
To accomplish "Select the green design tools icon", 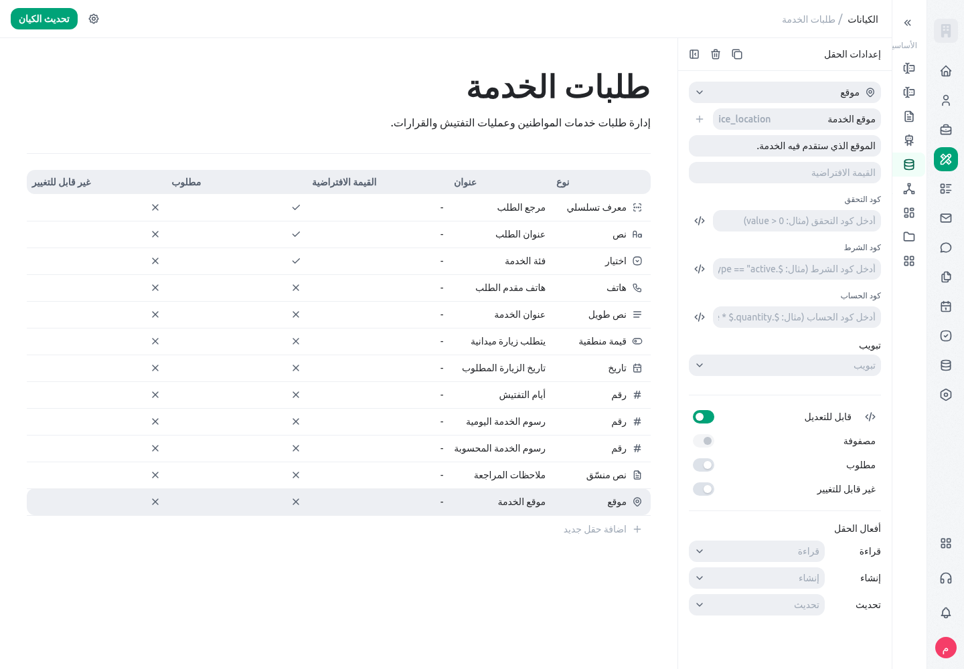I will pyautogui.click(x=946, y=159).
